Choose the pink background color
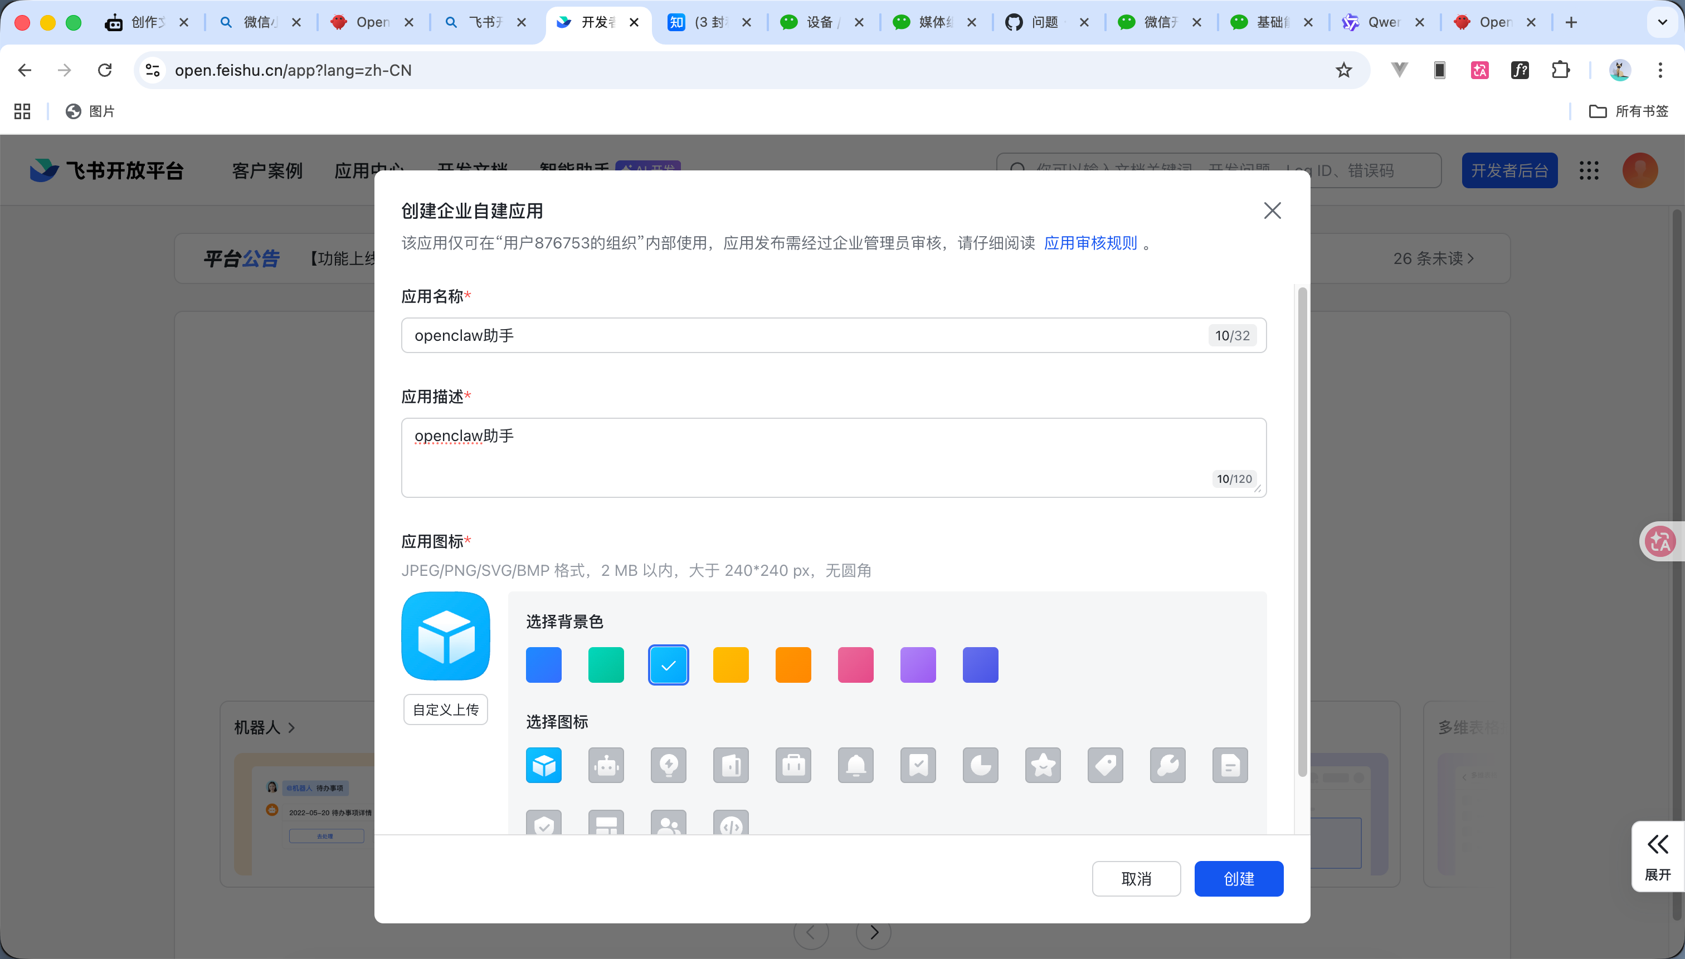The width and height of the screenshot is (1685, 959). [x=855, y=664]
